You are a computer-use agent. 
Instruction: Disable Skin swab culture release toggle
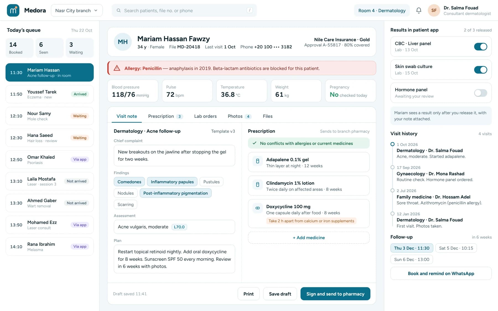point(481,70)
